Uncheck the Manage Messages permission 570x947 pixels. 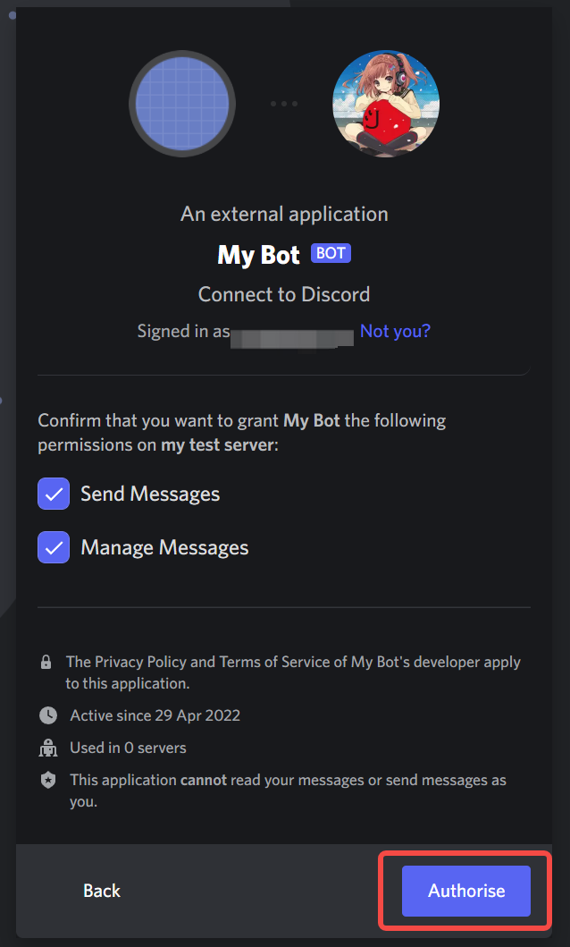(54, 548)
